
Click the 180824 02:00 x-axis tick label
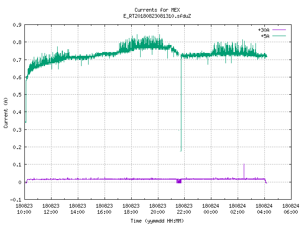pyautogui.click(x=238, y=209)
